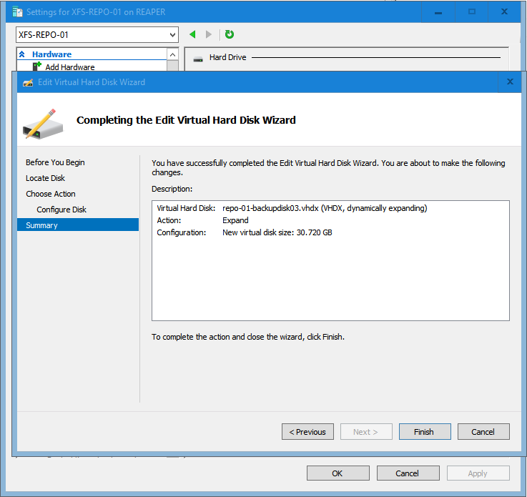Click the grey forward navigation arrow
Viewport: 527px width, 497px height.
click(209, 34)
